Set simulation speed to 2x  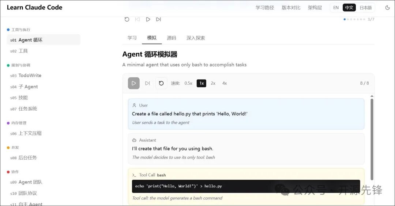coord(213,83)
